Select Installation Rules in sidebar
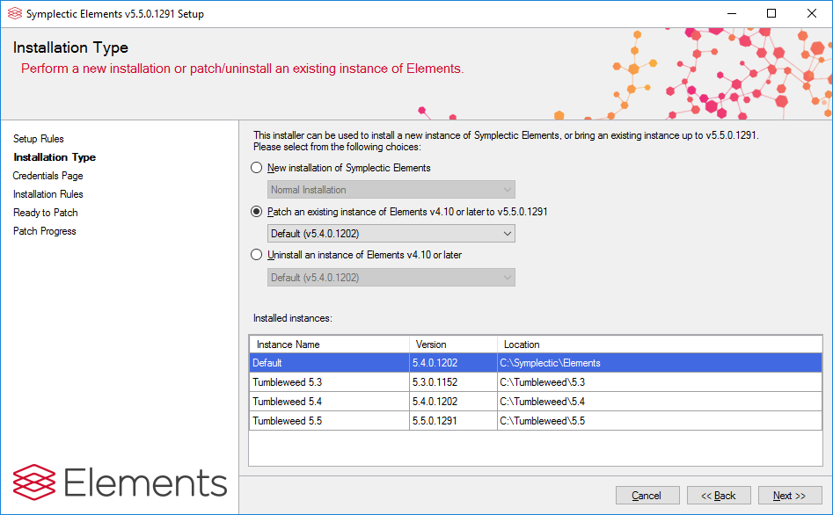 [48, 194]
